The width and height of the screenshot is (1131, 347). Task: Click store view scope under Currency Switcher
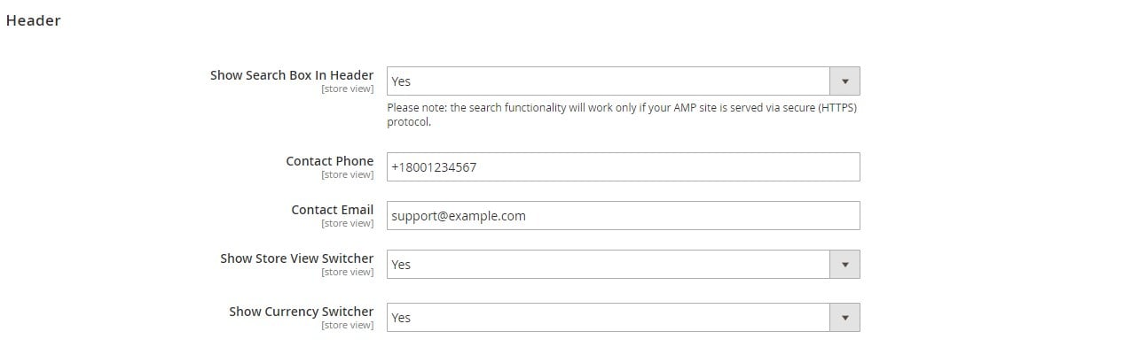348,326
